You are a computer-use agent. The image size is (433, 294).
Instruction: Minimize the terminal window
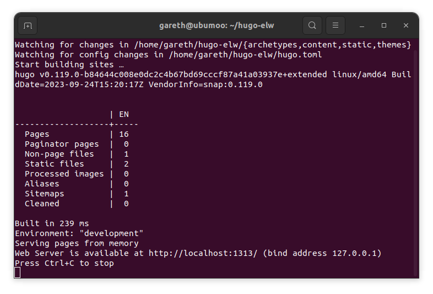(362, 26)
